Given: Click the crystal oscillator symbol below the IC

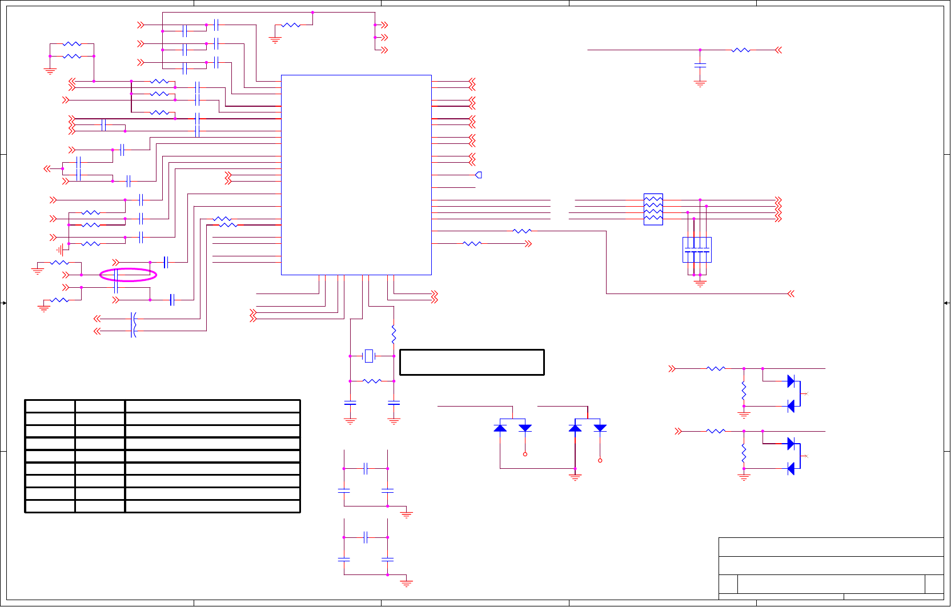Looking at the screenshot, I should [x=369, y=356].
